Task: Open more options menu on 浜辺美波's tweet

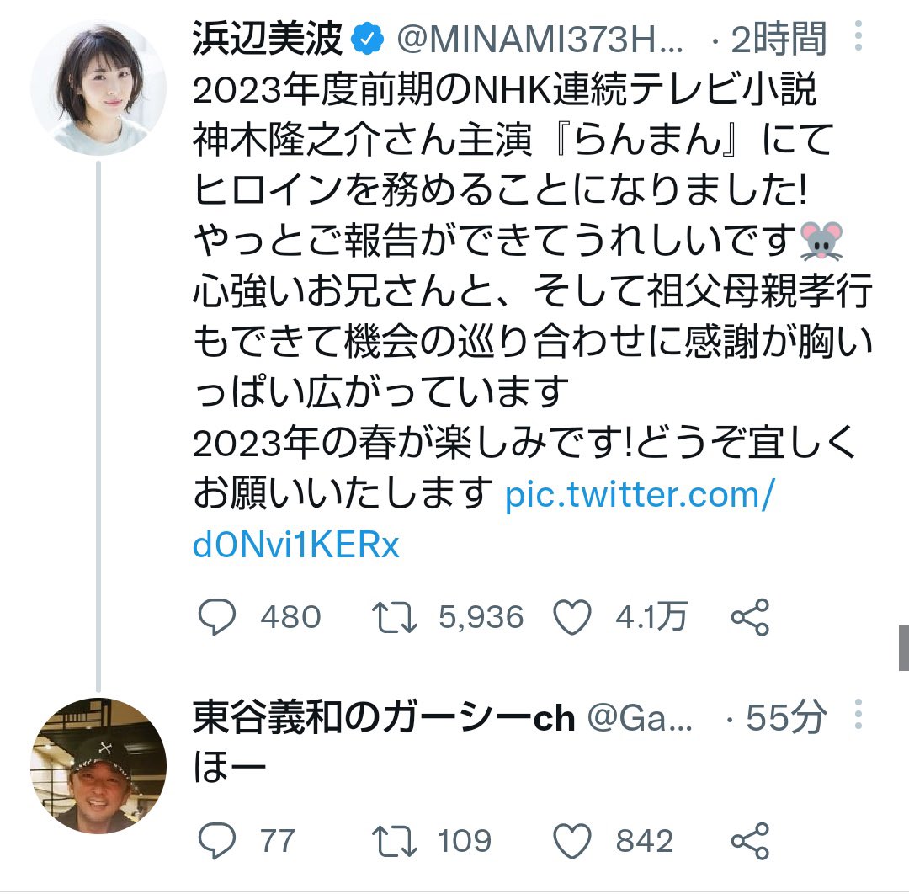Action: pyautogui.click(x=858, y=38)
